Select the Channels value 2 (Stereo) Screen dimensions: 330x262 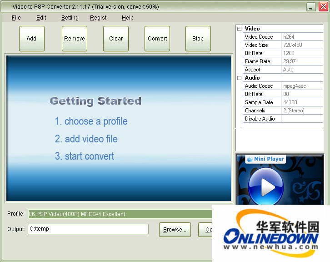pyautogui.click(x=302, y=111)
